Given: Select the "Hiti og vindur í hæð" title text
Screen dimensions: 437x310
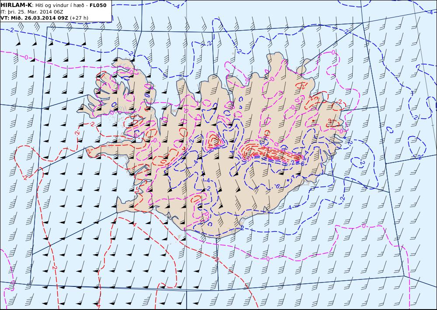Looking at the screenshot, I should 60,5.
